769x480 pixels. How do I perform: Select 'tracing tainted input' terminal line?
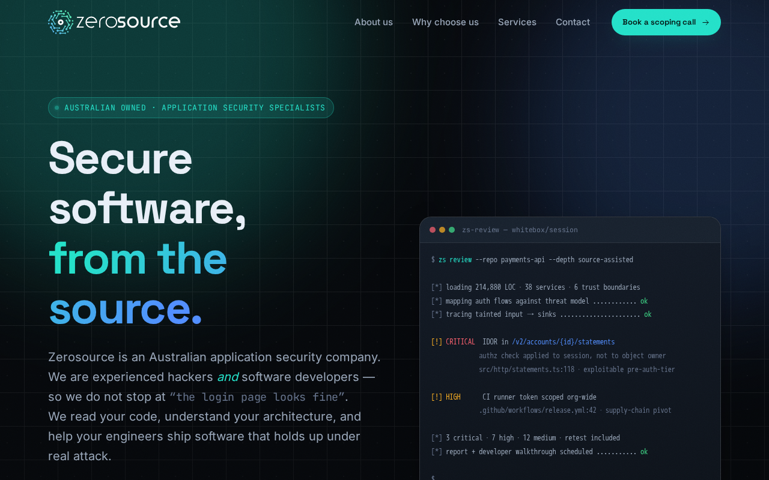(541, 314)
